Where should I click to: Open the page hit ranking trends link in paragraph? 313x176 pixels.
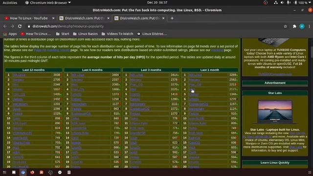pos(52,50)
